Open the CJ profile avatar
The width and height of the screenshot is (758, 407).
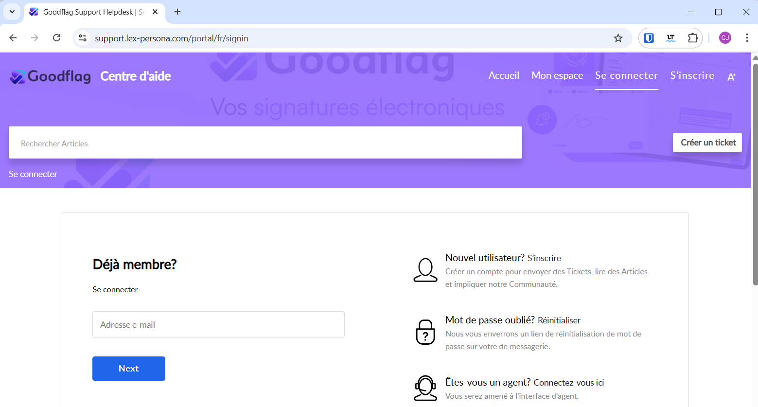(x=725, y=38)
